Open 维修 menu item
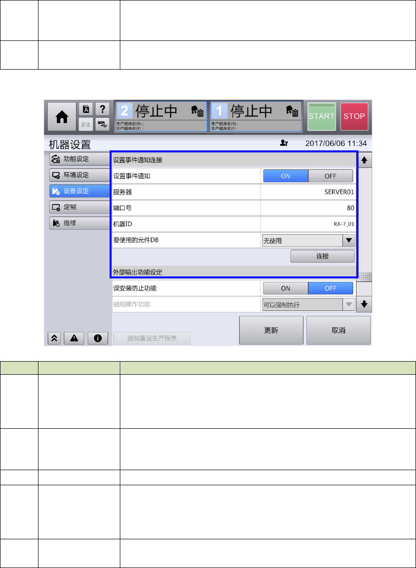 tap(79, 223)
